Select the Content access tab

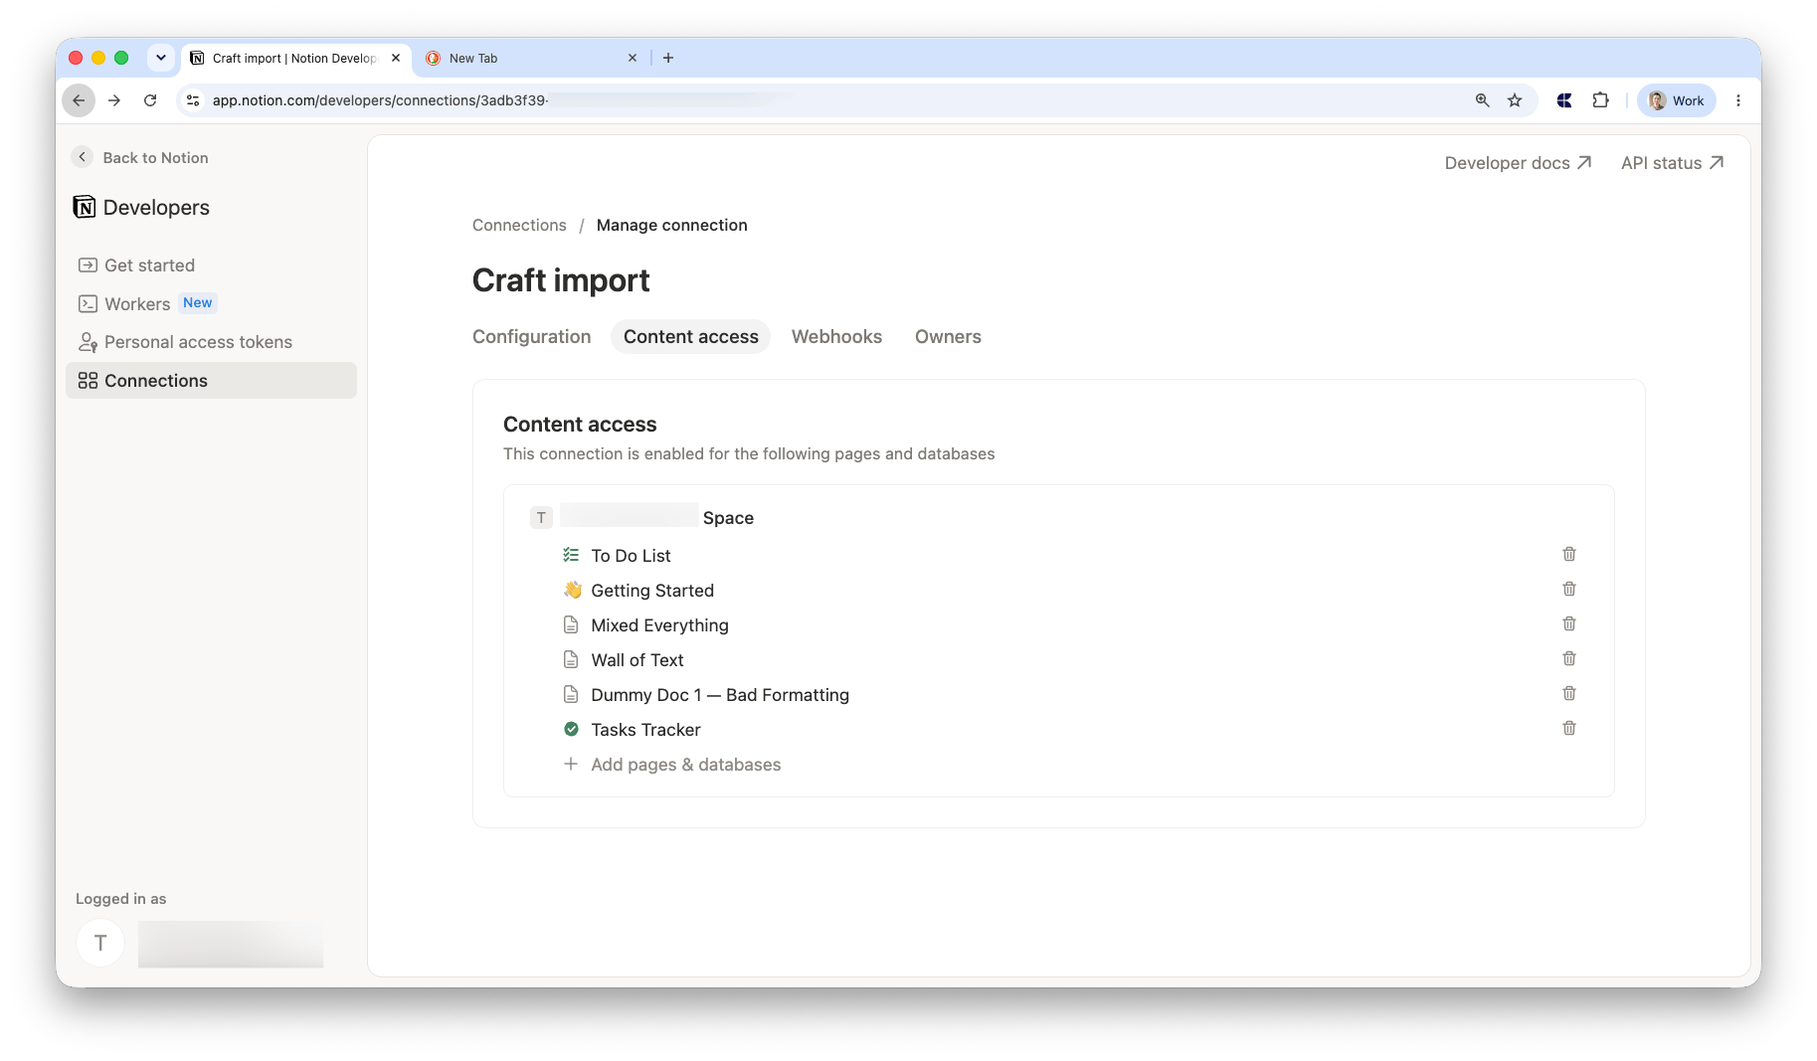(x=691, y=336)
